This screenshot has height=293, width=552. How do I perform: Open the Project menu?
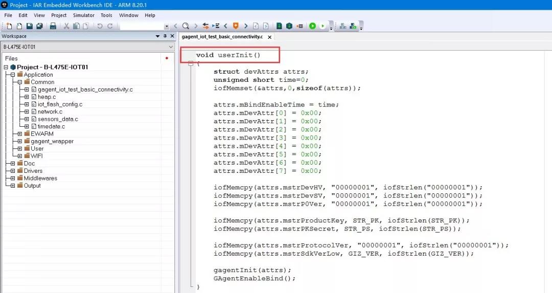(x=59, y=15)
